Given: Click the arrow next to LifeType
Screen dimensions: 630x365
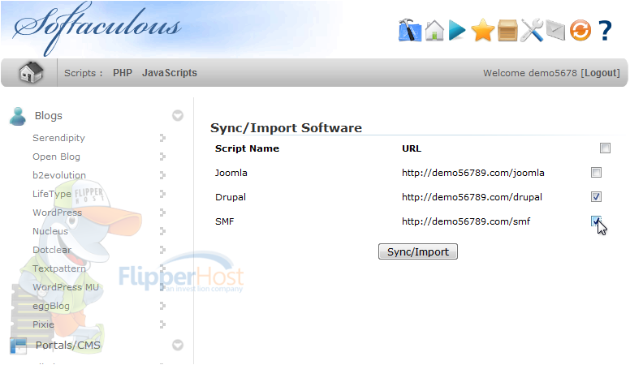Looking at the screenshot, I should [162, 194].
